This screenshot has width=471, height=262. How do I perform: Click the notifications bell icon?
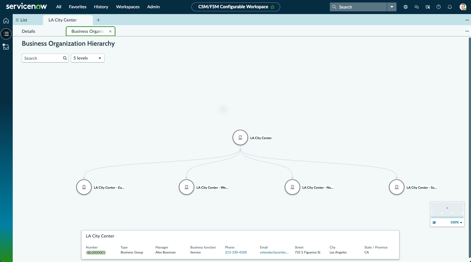tap(450, 7)
